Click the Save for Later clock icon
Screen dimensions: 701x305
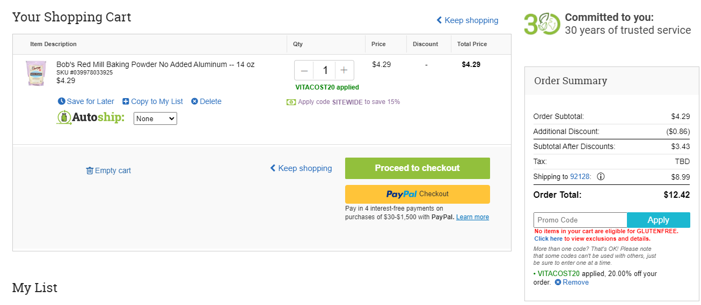click(61, 101)
